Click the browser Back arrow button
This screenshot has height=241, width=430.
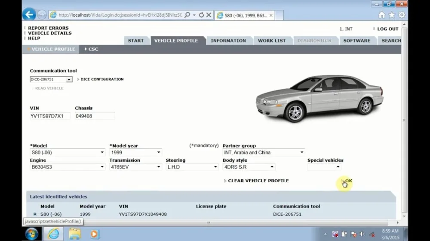coord(29,15)
